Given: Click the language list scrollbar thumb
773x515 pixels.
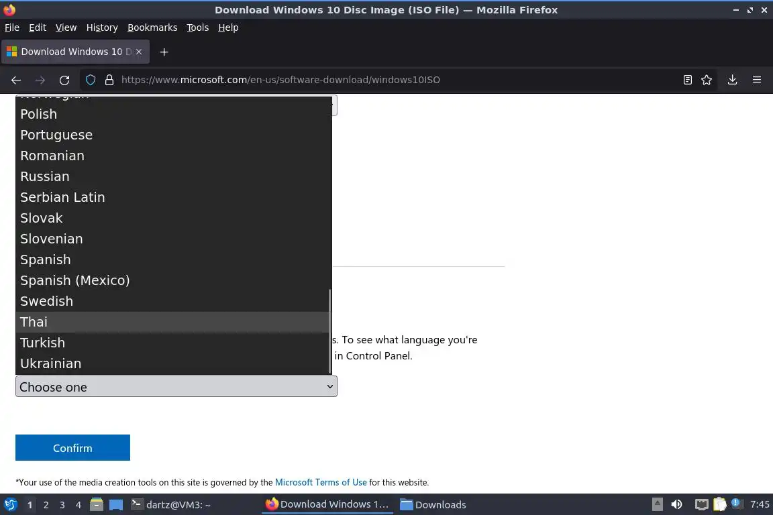Looking at the screenshot, I should (330, 331).
